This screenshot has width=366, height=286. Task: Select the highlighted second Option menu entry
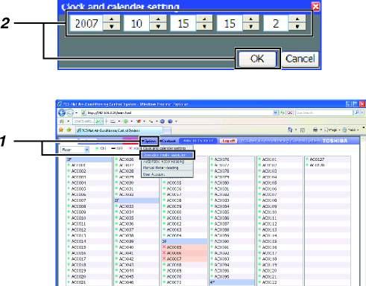pyautogui.click(x=167, y=155)
